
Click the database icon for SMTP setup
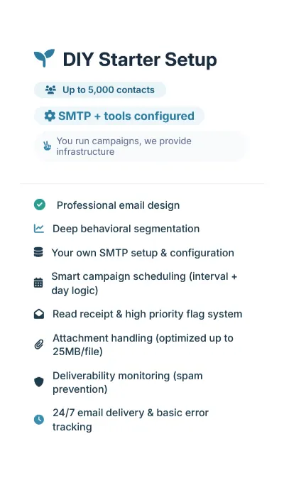click(38, 252)
